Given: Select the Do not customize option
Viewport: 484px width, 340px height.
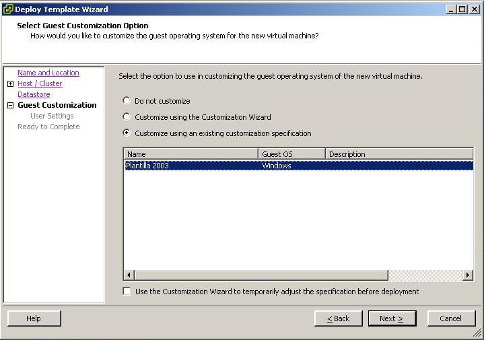Looking at the screenshot, I should (x=127, y=101).
